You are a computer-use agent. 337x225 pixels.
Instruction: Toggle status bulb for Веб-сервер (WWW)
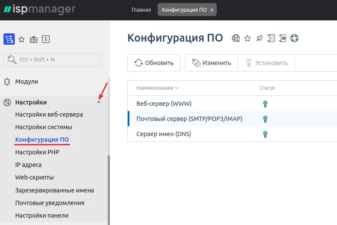pyautogui.click(x=265, y=104)
